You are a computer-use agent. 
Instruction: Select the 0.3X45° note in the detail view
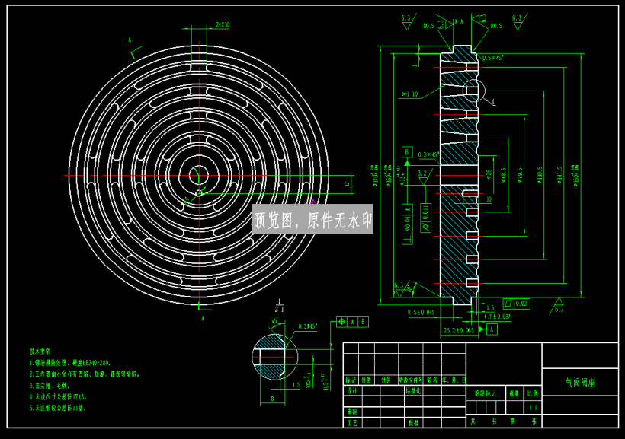tap(308, 326)
